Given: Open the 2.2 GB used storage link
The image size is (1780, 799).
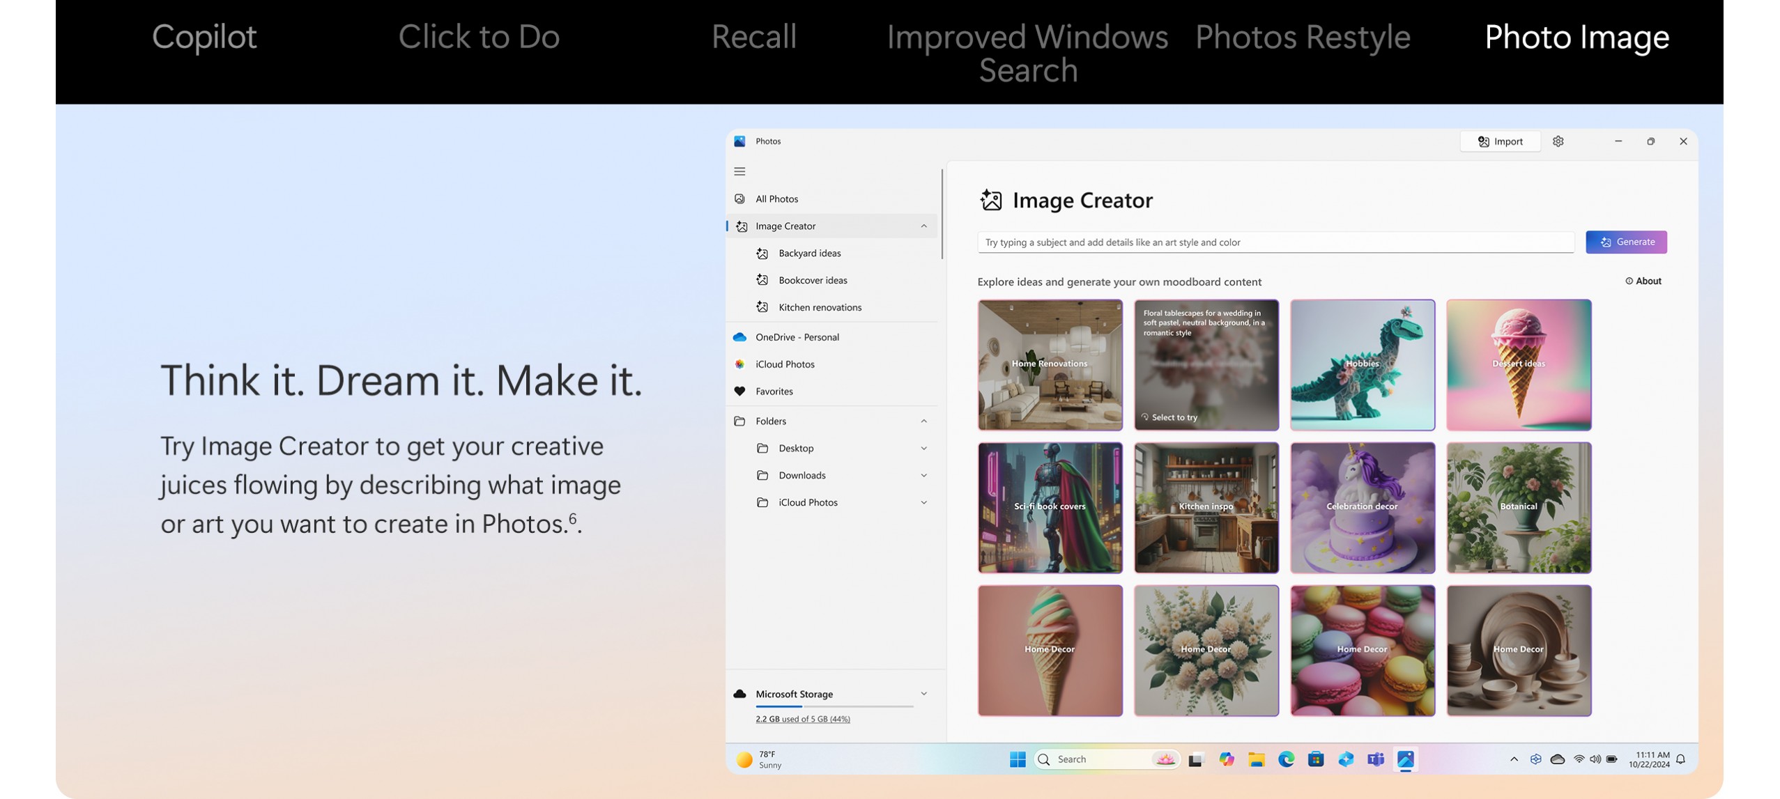Looking at the screenshot, I should (x=803, y=720).
